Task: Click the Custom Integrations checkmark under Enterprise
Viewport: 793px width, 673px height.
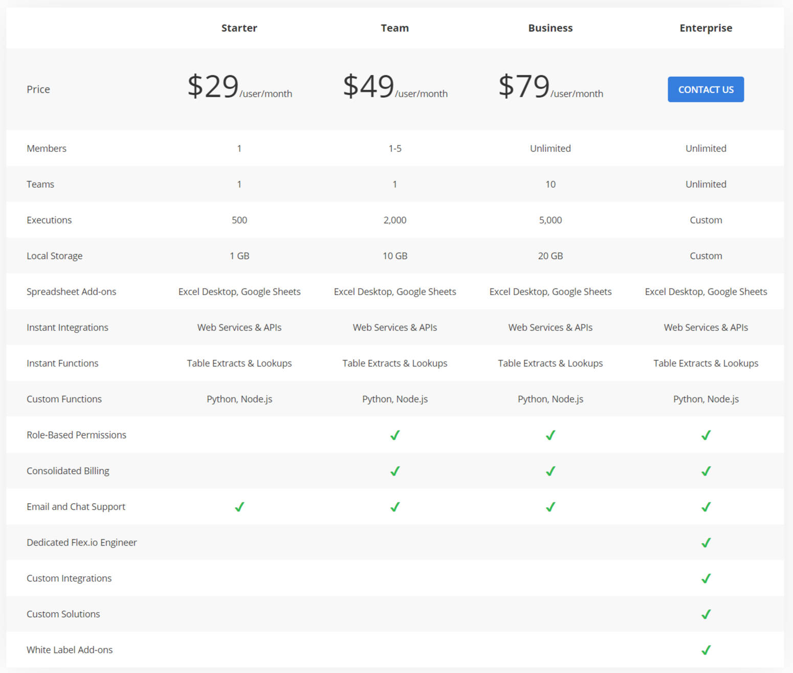Action: tap(706, 578)
